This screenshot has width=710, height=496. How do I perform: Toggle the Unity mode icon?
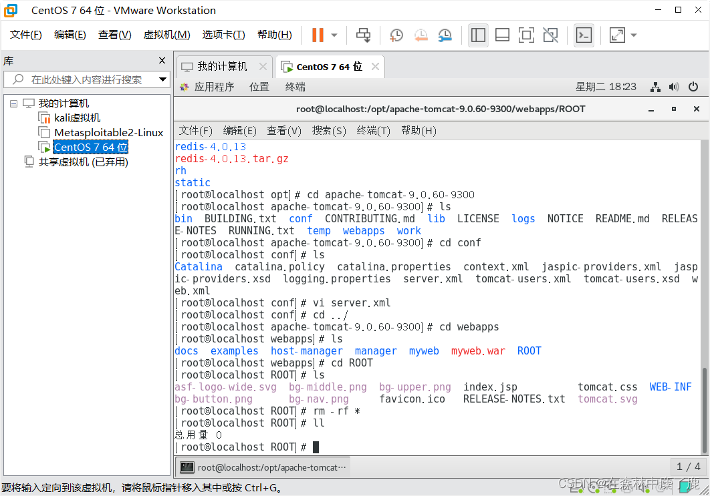pyautogui.click(x=551, y=35)
